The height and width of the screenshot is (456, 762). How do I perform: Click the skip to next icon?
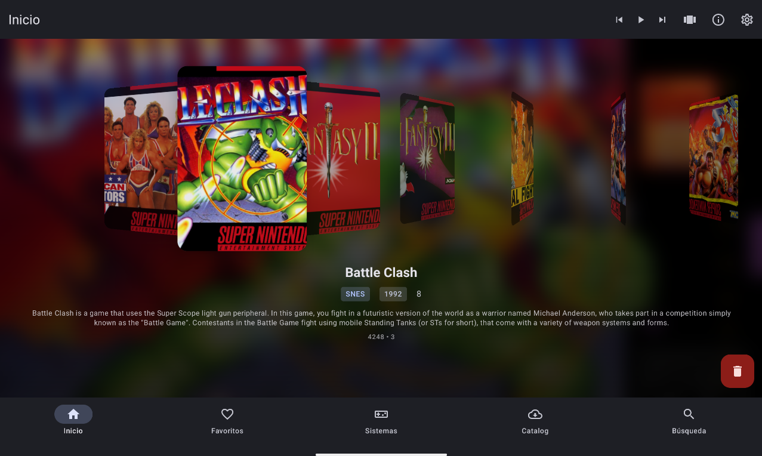point(662,20)
